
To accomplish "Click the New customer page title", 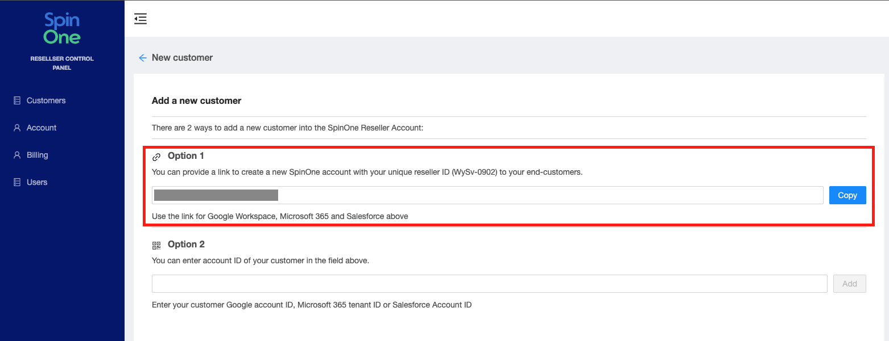I will (x=182, y=58).
